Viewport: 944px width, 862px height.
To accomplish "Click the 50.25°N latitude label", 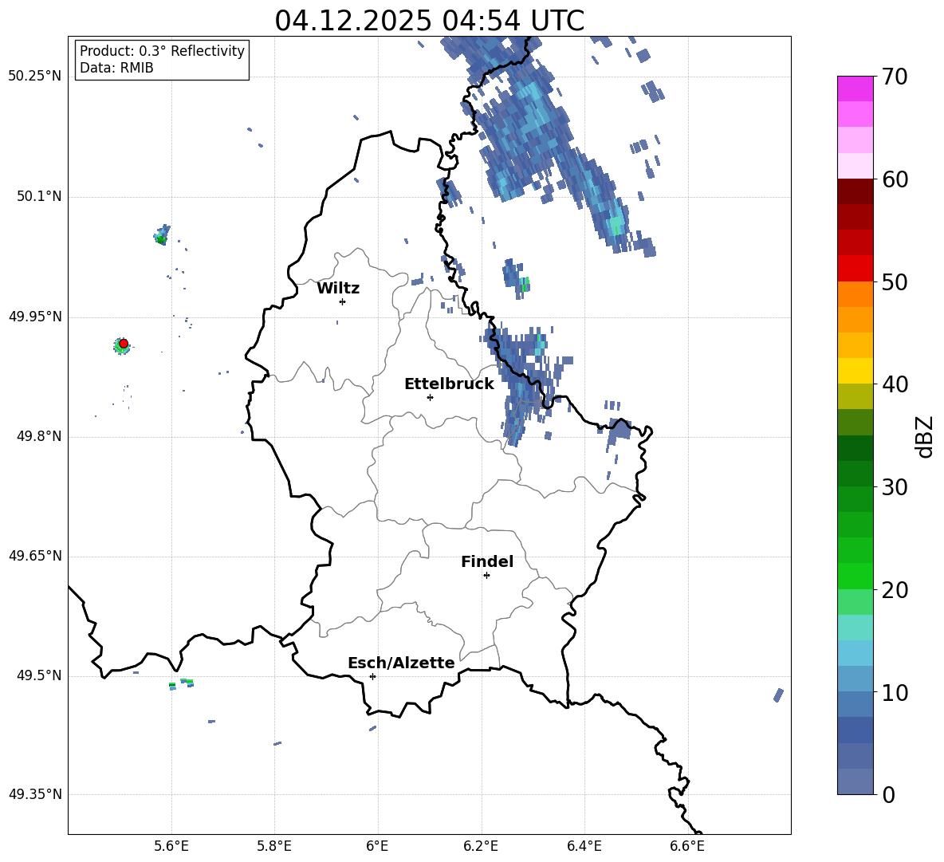I will [35, 77].
